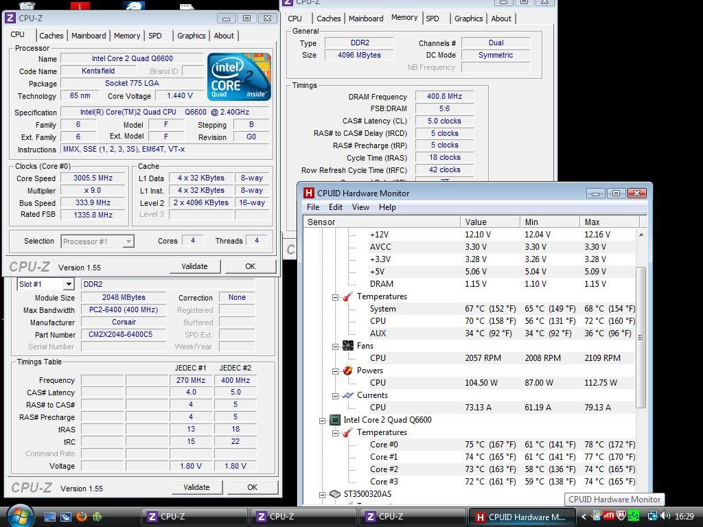Click the flame icon beside Powers
The width and height of the screenshot is (703, 527).
(x=348, y=371)
